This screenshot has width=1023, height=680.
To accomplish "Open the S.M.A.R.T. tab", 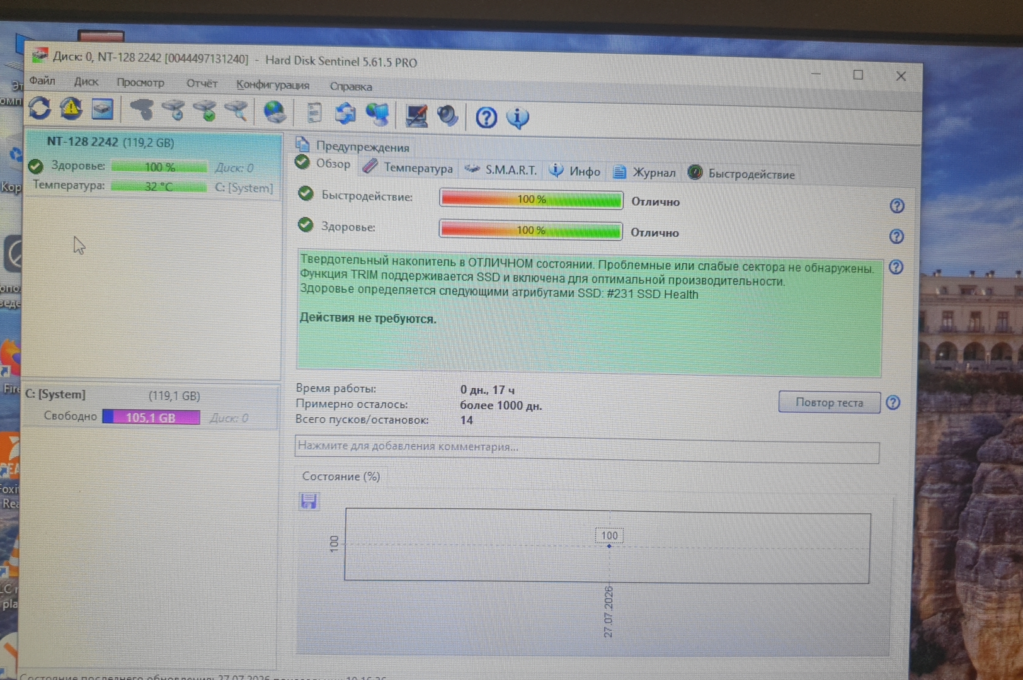I will click(501, 170).
